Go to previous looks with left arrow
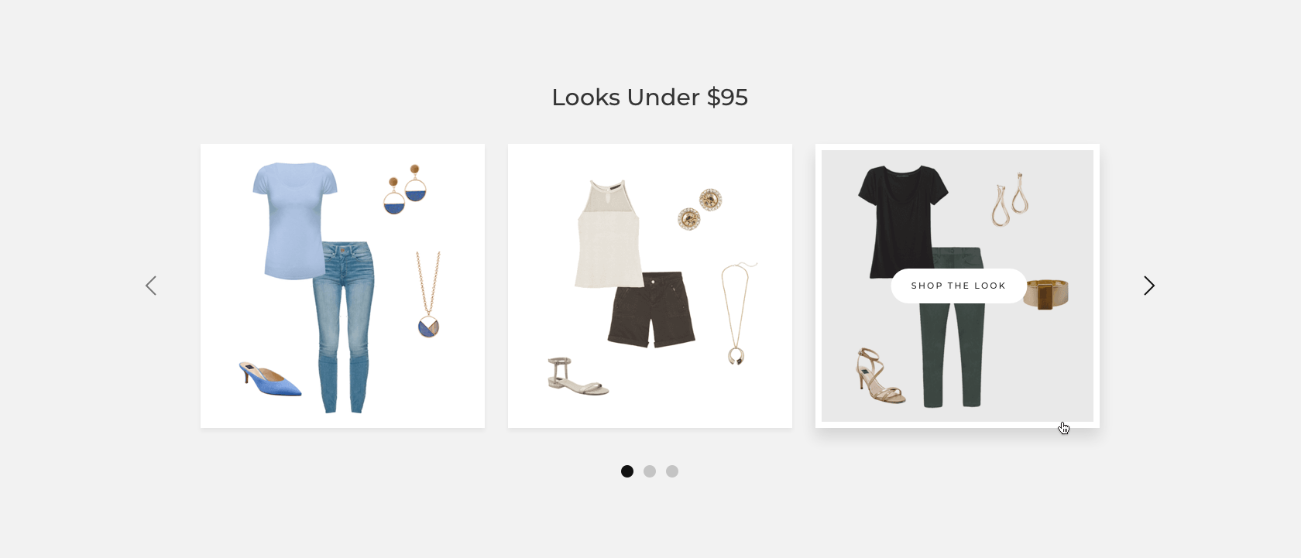 [151, 286]
